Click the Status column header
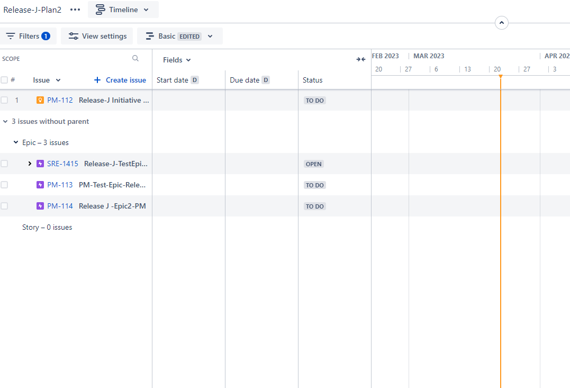 [313, 80]
